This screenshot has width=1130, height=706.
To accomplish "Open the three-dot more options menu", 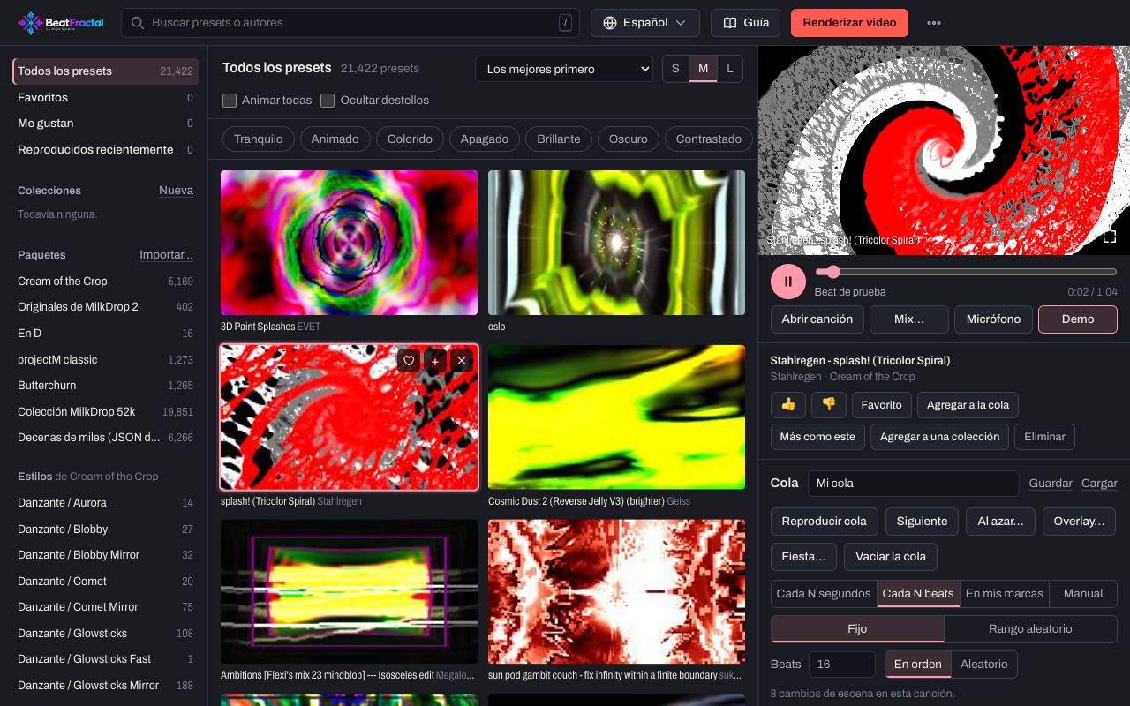I will tap(934, 23).
